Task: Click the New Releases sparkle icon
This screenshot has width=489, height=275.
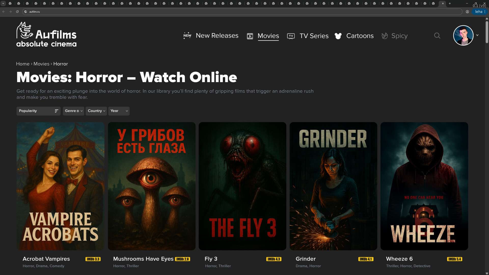Action: [x=187, y=36]
